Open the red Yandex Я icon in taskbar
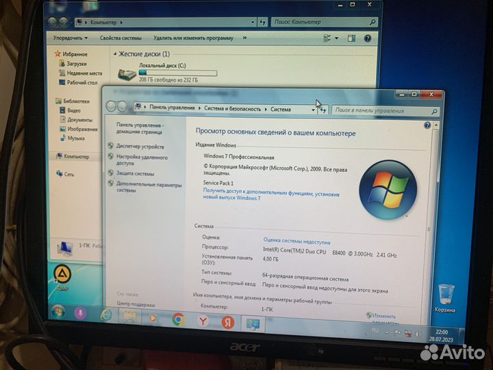The image size is (493, 370). pos(227,323)
